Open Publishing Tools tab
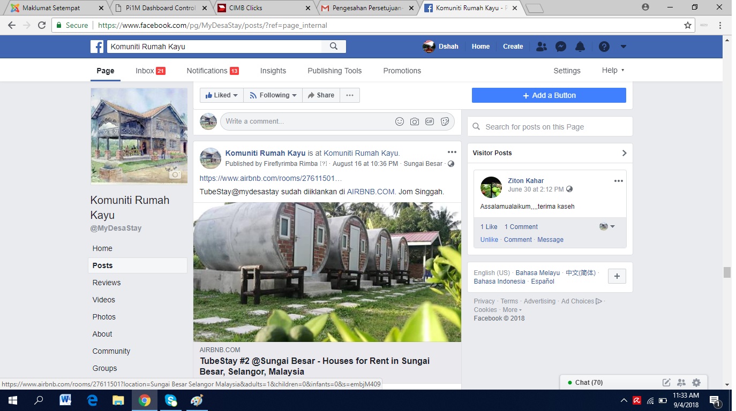 (x=335, y=71)
